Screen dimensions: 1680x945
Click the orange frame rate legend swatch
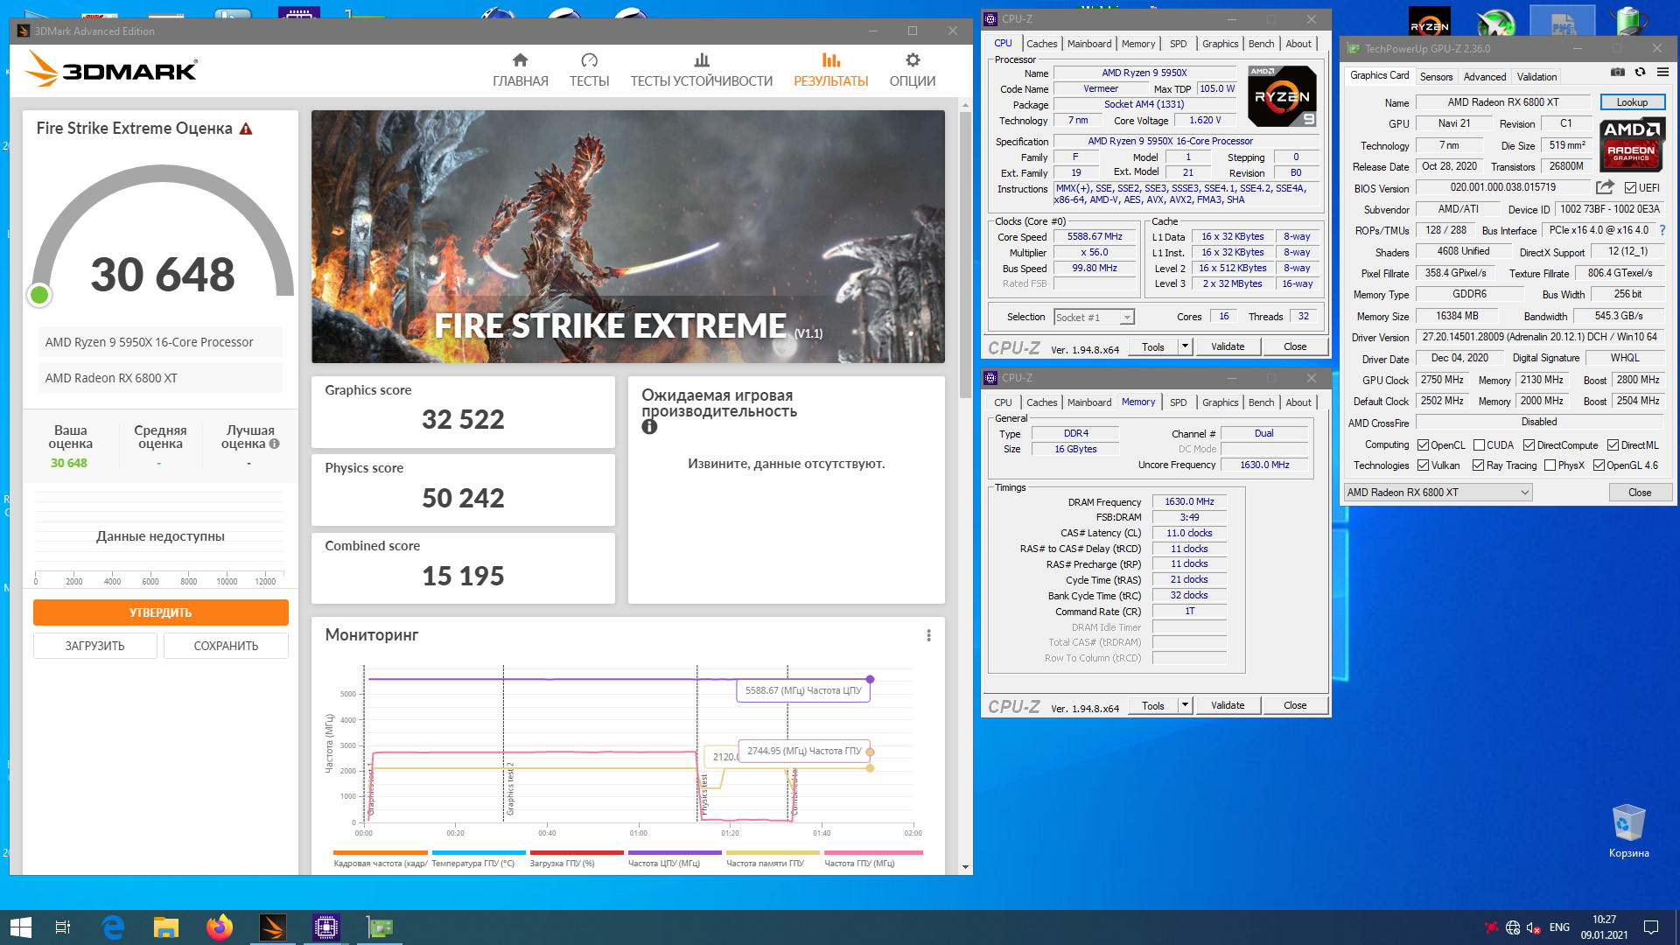[x=381, y=852]
